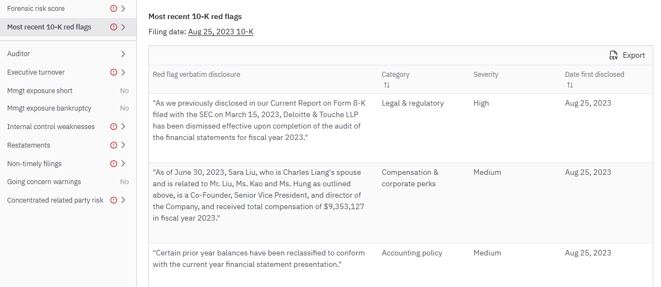The height and width of the screenshot is (287, 661).
Task: Open the Aug 25, 2023 10-K filing link
Action: (220, 32)
